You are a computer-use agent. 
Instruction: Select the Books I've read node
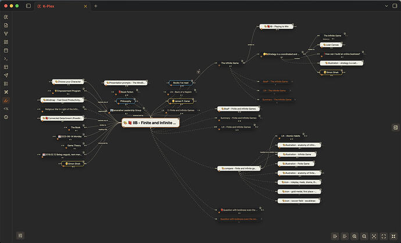click(181, 83)
